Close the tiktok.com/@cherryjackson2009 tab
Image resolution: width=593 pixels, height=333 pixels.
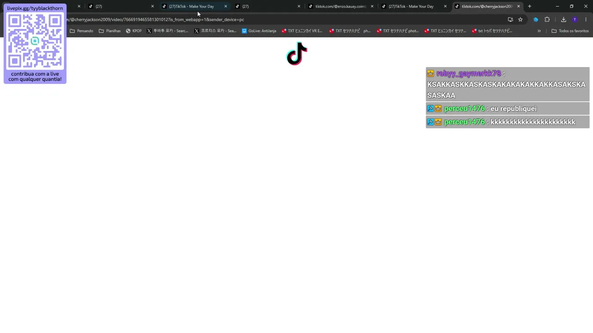coord(518,6)
